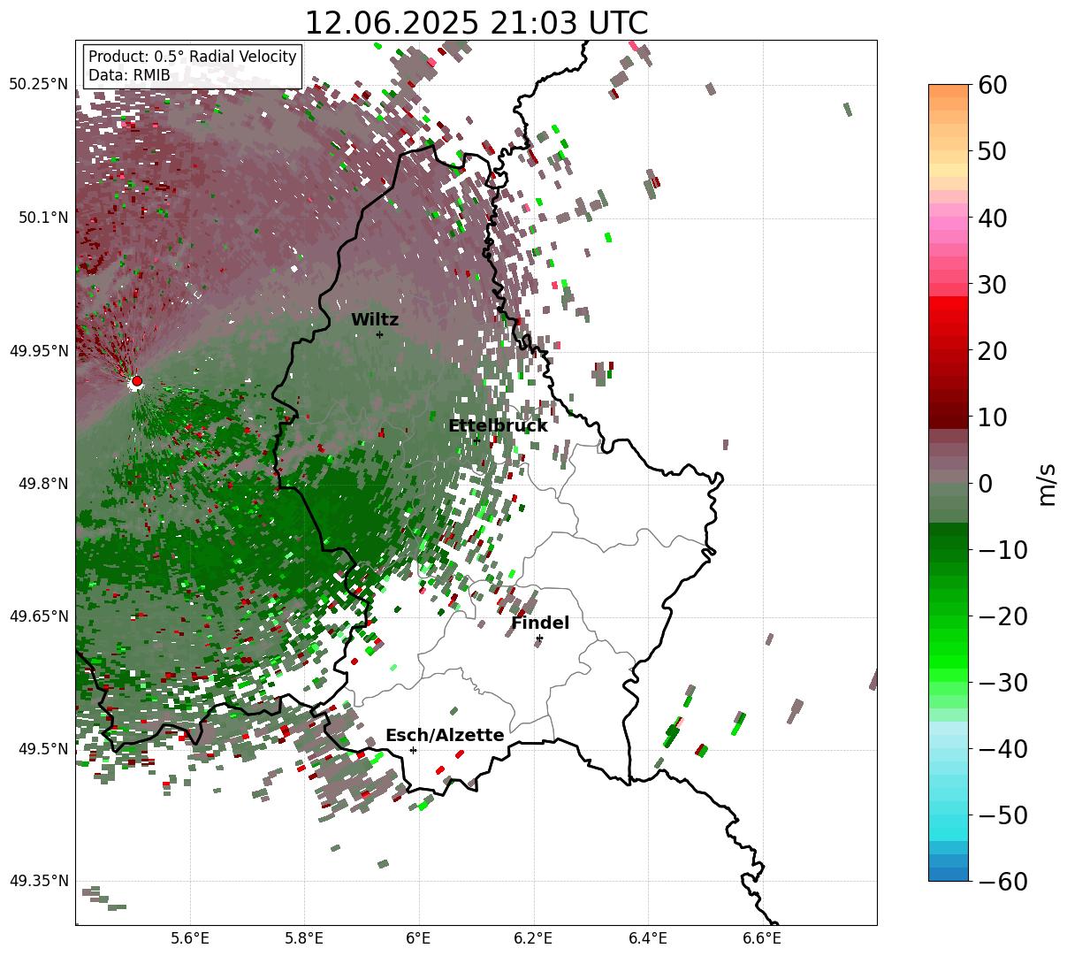Screen dimensions: 1067x956
Task: Click the Wiltz station cross marker
Action: pyautogui.click(x=379, y=334)
